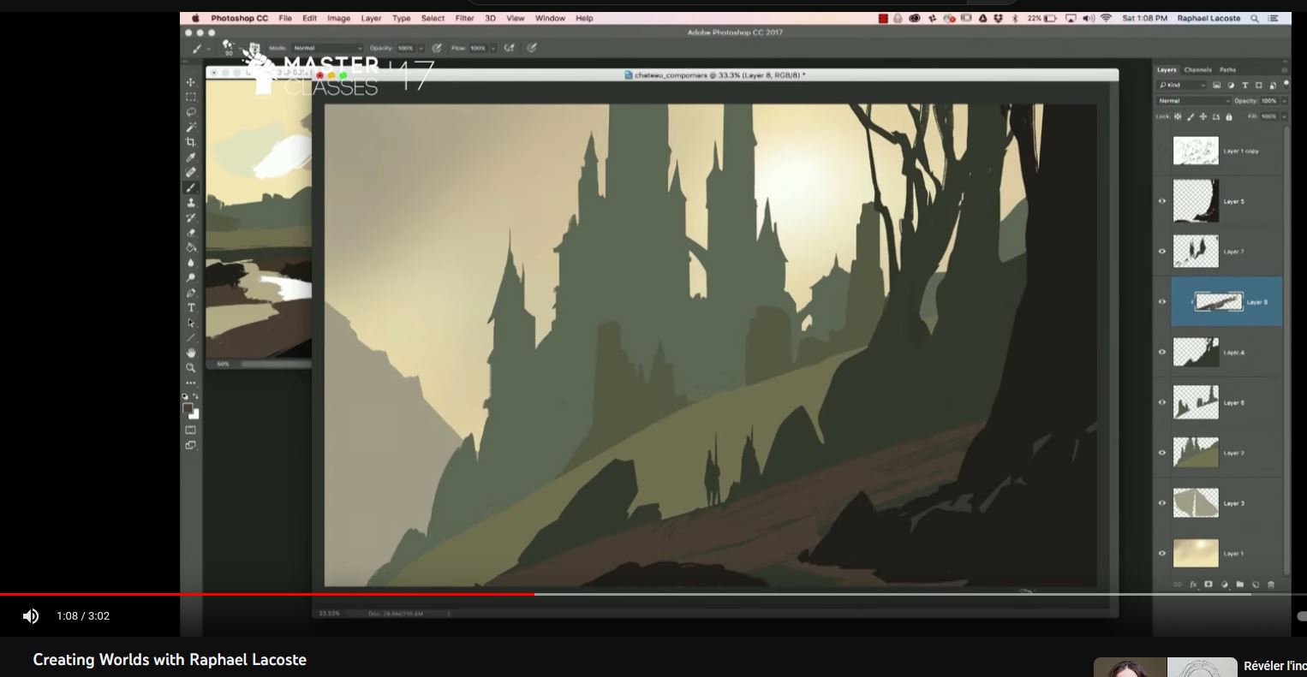Click the add layer style fx icon
The image size is (1307, 677).
1193,585
